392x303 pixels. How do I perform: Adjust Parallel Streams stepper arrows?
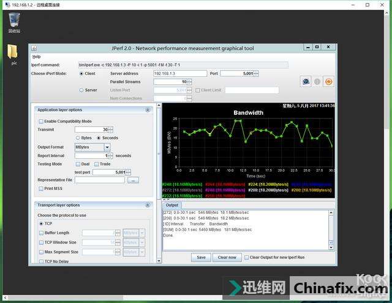coord(189,82)
